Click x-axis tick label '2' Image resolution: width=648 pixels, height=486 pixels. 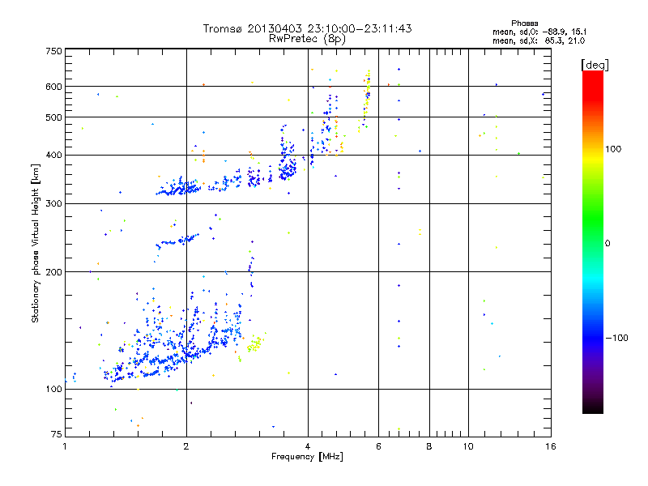[x=186, y=446]
